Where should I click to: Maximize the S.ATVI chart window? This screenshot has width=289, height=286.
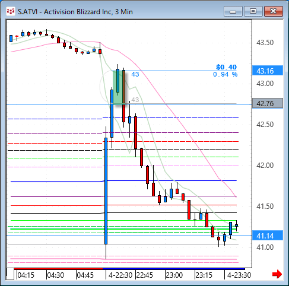[x=253, y=11]
